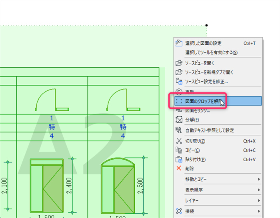Click the connect nodes icon beside 接続

(x=179, y=211)
